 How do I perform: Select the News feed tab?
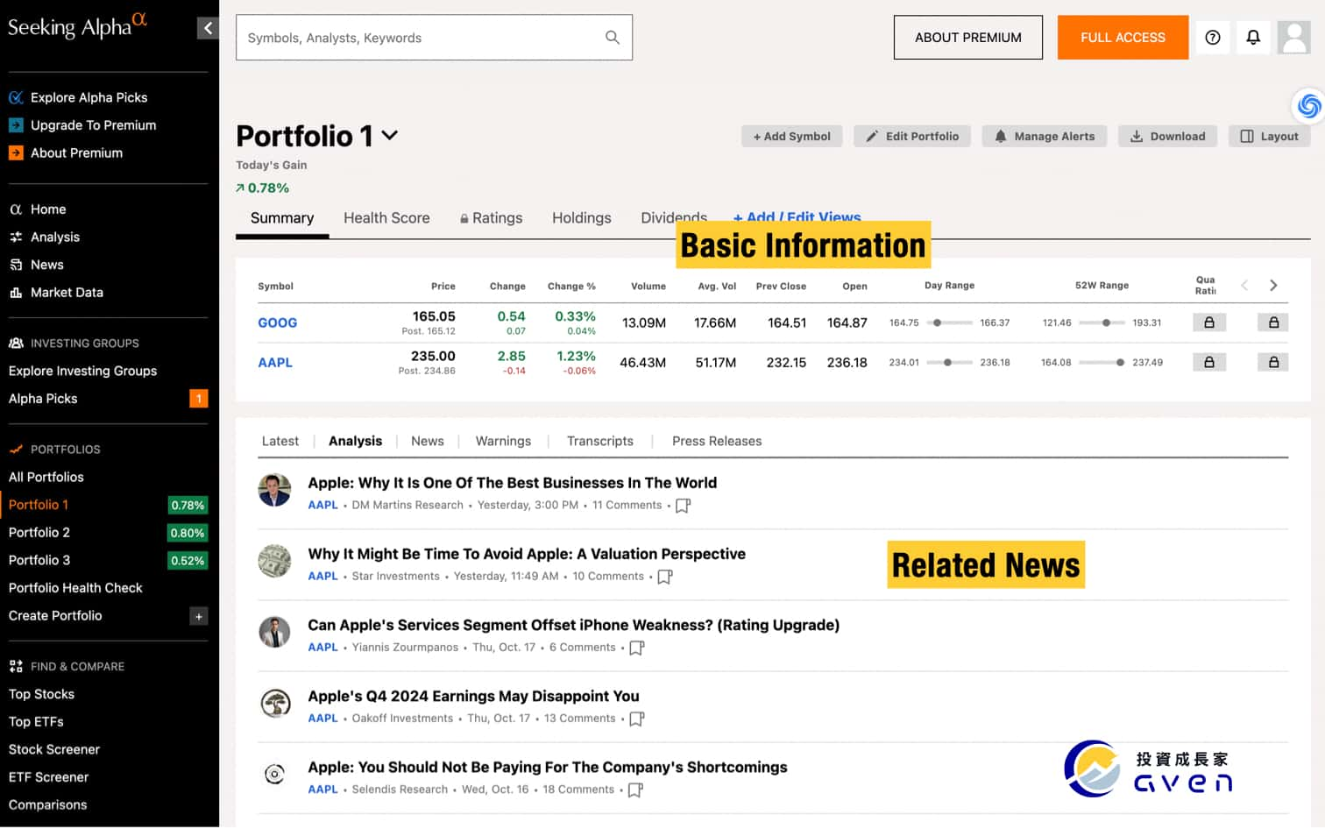428,441
